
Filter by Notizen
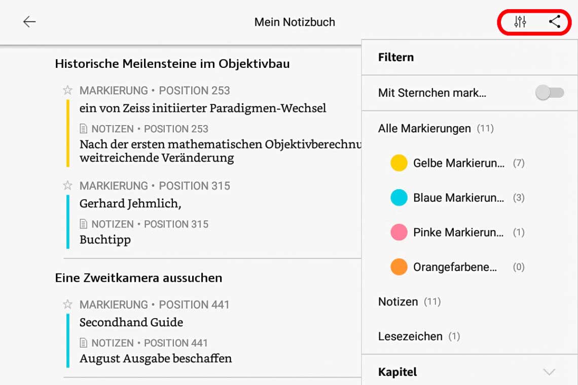tap(399, 302)
